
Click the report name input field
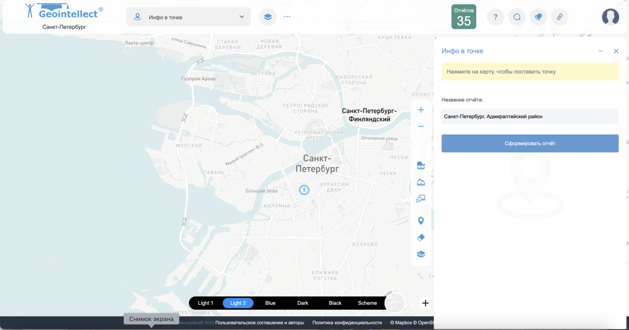[x=530, y=116]
